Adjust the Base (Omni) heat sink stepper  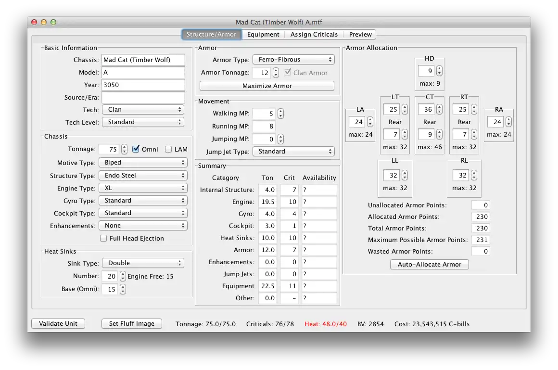click(123, 289)
